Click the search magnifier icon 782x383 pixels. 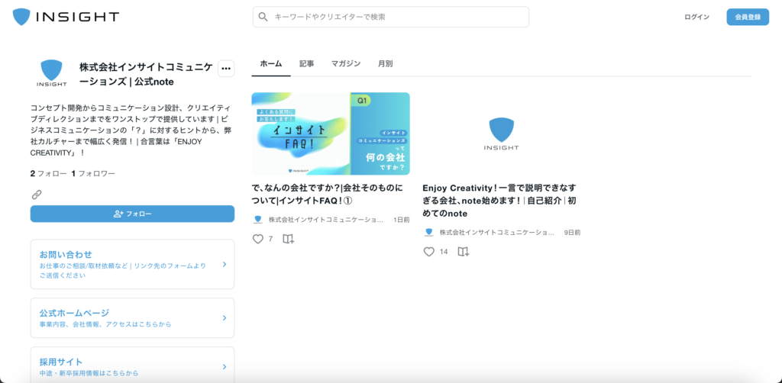click(263, 17)
